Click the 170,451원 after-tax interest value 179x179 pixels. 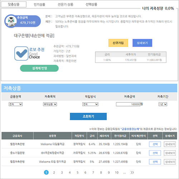(x=131, y=60)
